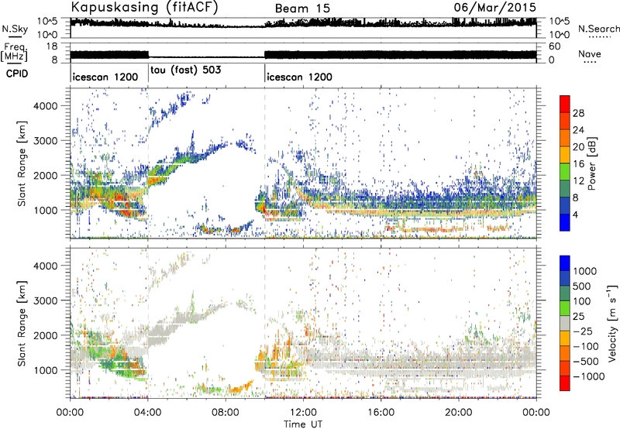
Task: Click the N.Sky legend label
Action: (15, 29)
